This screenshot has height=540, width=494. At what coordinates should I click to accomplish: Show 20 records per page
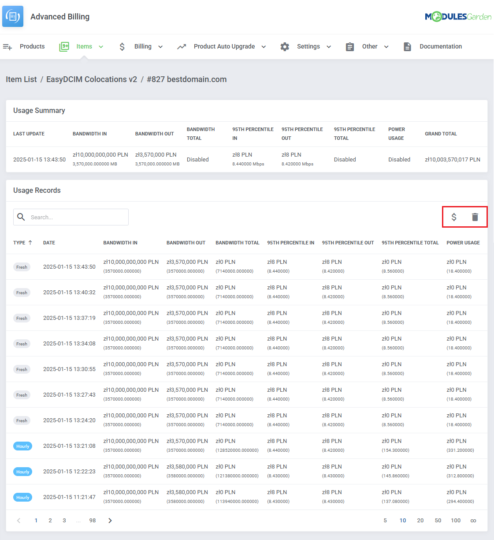(x=420, y=521)
